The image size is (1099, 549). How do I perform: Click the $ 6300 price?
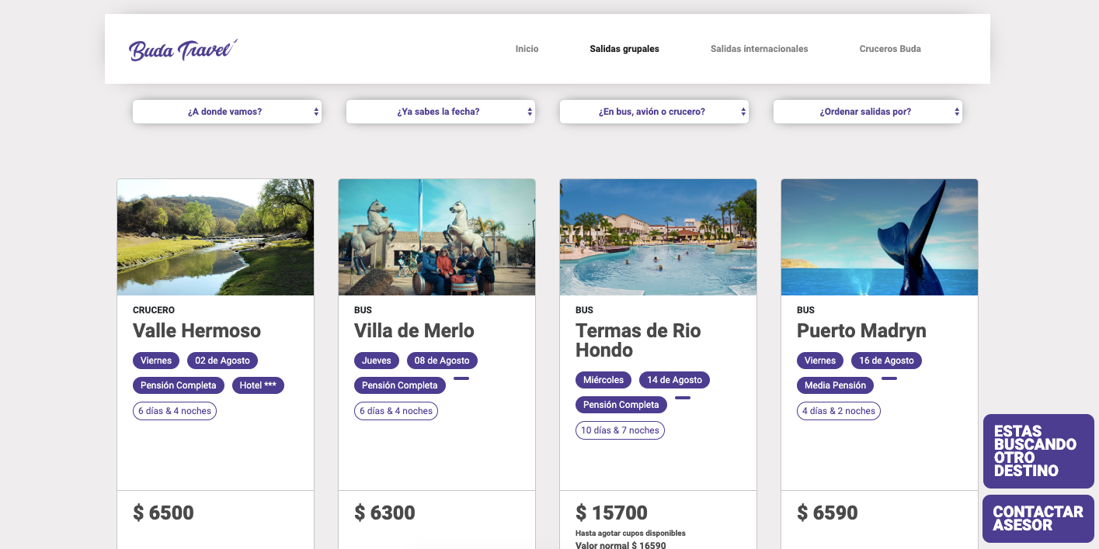click(385, 513)
